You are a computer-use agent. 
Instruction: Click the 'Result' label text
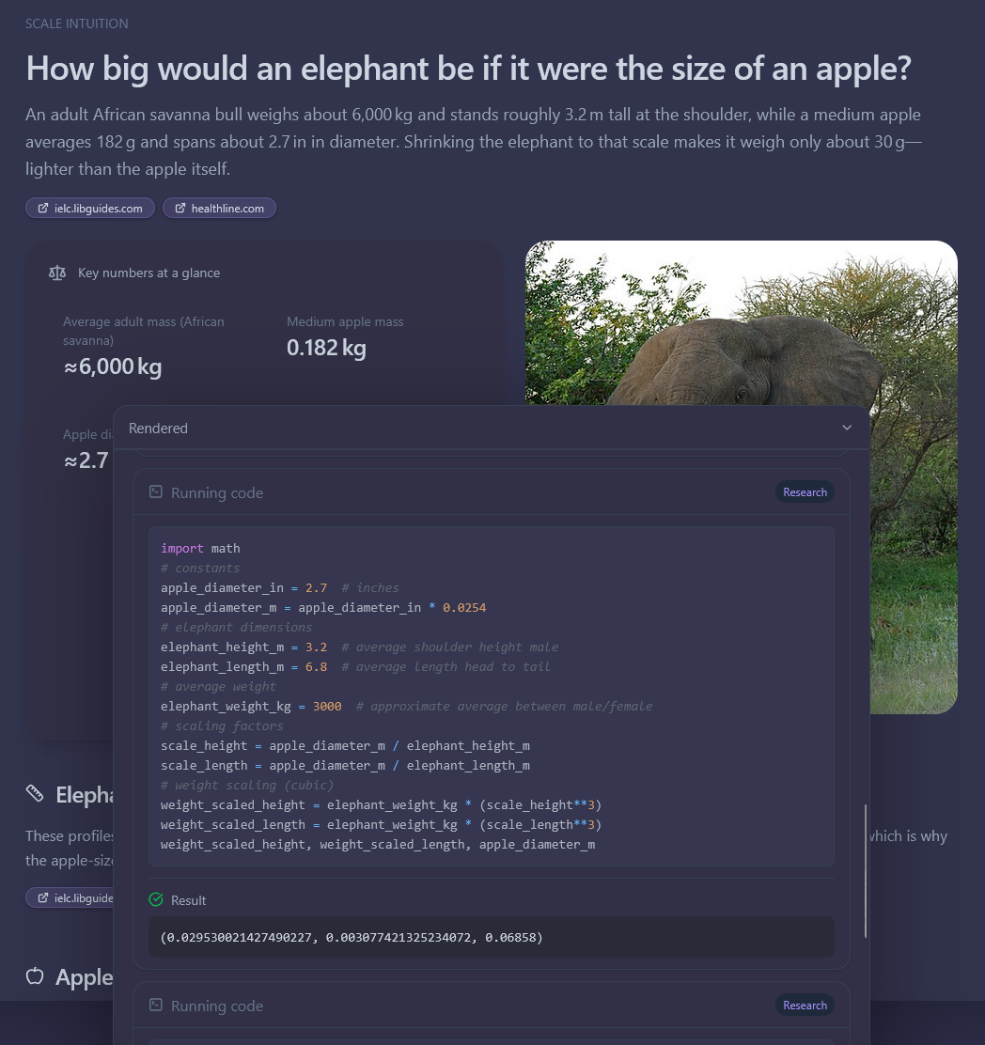point(189,900)
